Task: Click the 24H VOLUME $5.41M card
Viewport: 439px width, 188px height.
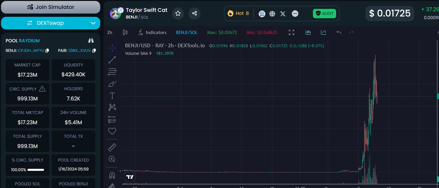Action: (x=74, y=117)
